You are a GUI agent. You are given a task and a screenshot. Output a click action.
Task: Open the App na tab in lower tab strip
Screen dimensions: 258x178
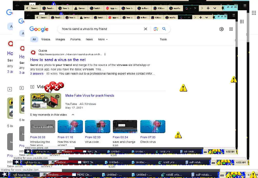pyautogui.click(x=114, y=17)
